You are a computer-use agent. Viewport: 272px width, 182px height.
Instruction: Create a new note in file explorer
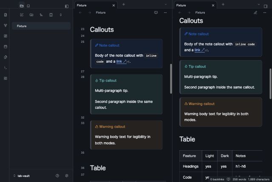[22, 15]
